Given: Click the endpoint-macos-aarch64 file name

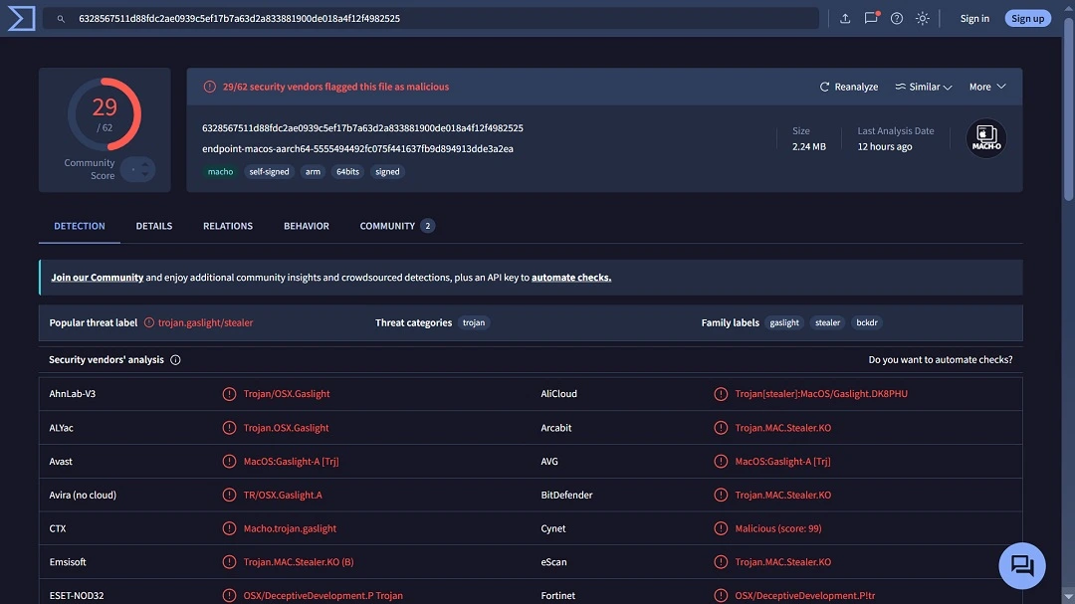Looking at the screenshot, I should [357, 149].
